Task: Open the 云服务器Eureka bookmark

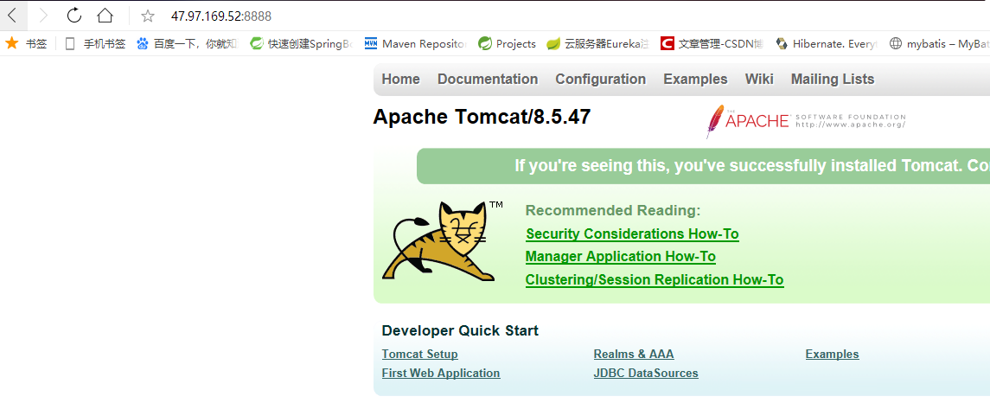Action: (x=598, y=43)
